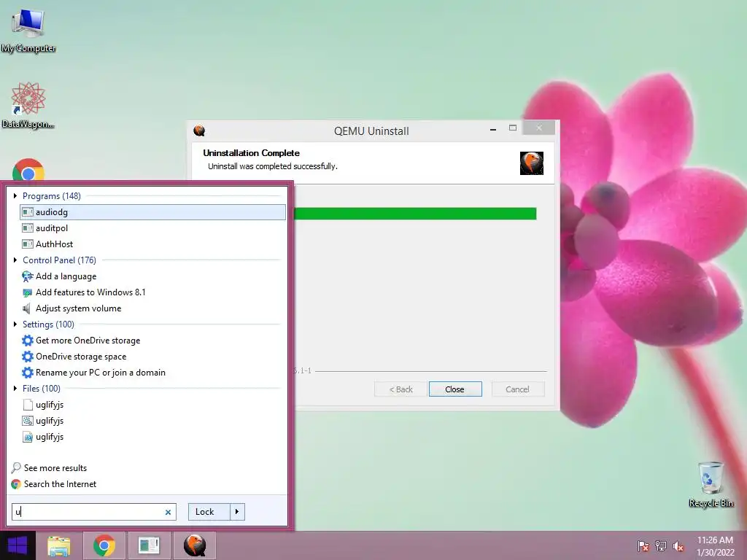Launch audiodg from search results
Image resolution: width=747 pixels, height=560 pixels.
153,212
